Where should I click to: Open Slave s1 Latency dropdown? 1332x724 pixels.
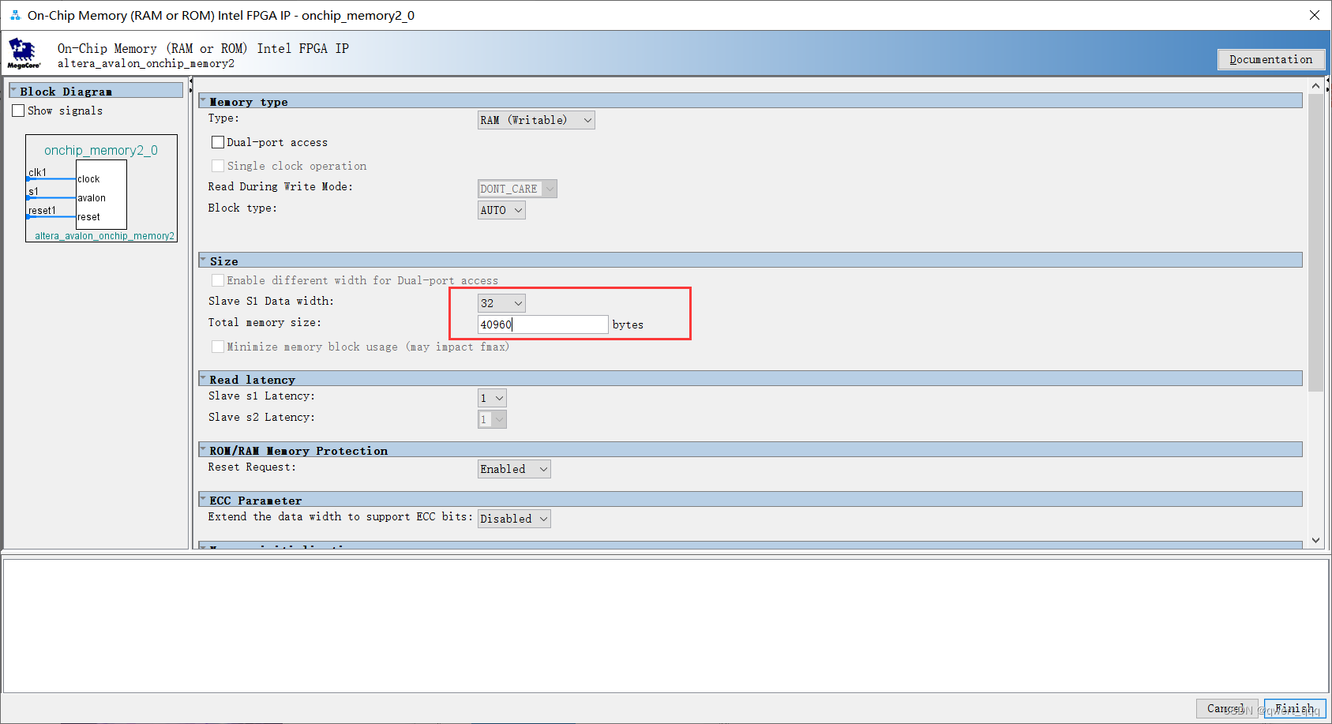point(492,398)
